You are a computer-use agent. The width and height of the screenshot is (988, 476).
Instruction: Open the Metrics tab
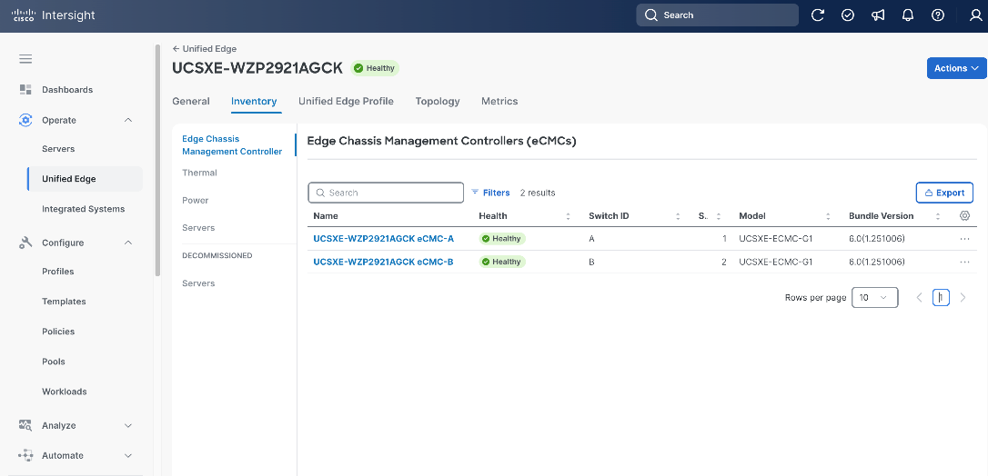coord(499,101)
